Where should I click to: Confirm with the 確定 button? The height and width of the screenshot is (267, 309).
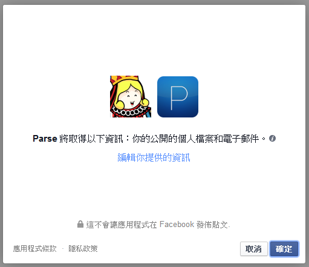(284, 249)
